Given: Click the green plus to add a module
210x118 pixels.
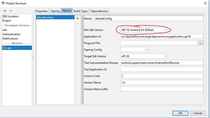Looking at the screenshot, I should tap(5, 11).
